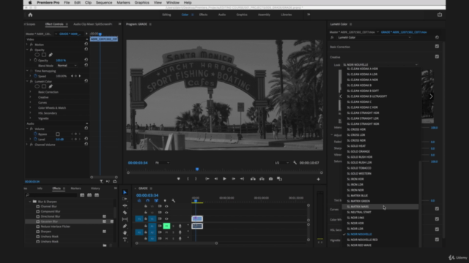Export frame with the camera icon
This screenshot has height=263, width=469.
tap(270, 179)
